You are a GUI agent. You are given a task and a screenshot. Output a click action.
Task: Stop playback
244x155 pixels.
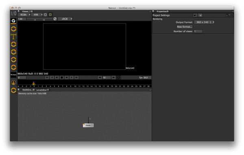(62, 77)
